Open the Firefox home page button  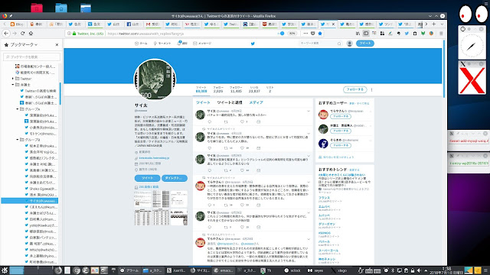tap(31, 34)
